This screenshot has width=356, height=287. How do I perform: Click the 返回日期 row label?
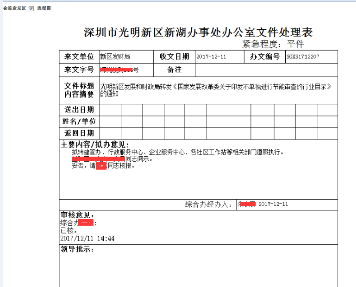[79, 133]
